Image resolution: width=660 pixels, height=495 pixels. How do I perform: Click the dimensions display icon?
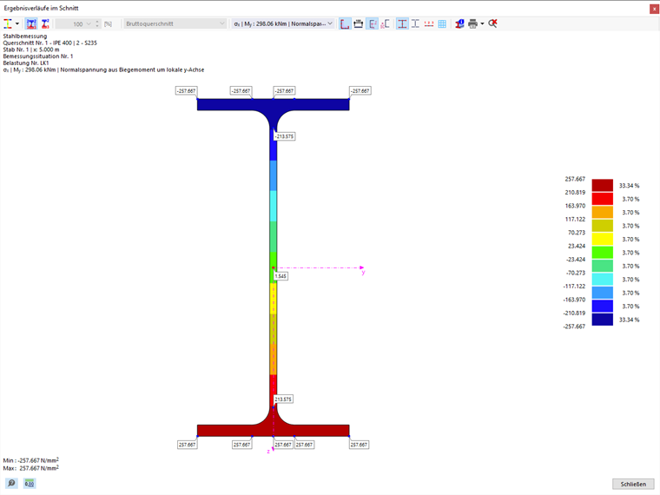click(358, 24)
